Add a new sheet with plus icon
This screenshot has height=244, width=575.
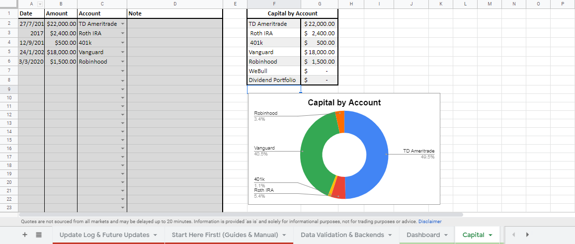tap(25, 235)
